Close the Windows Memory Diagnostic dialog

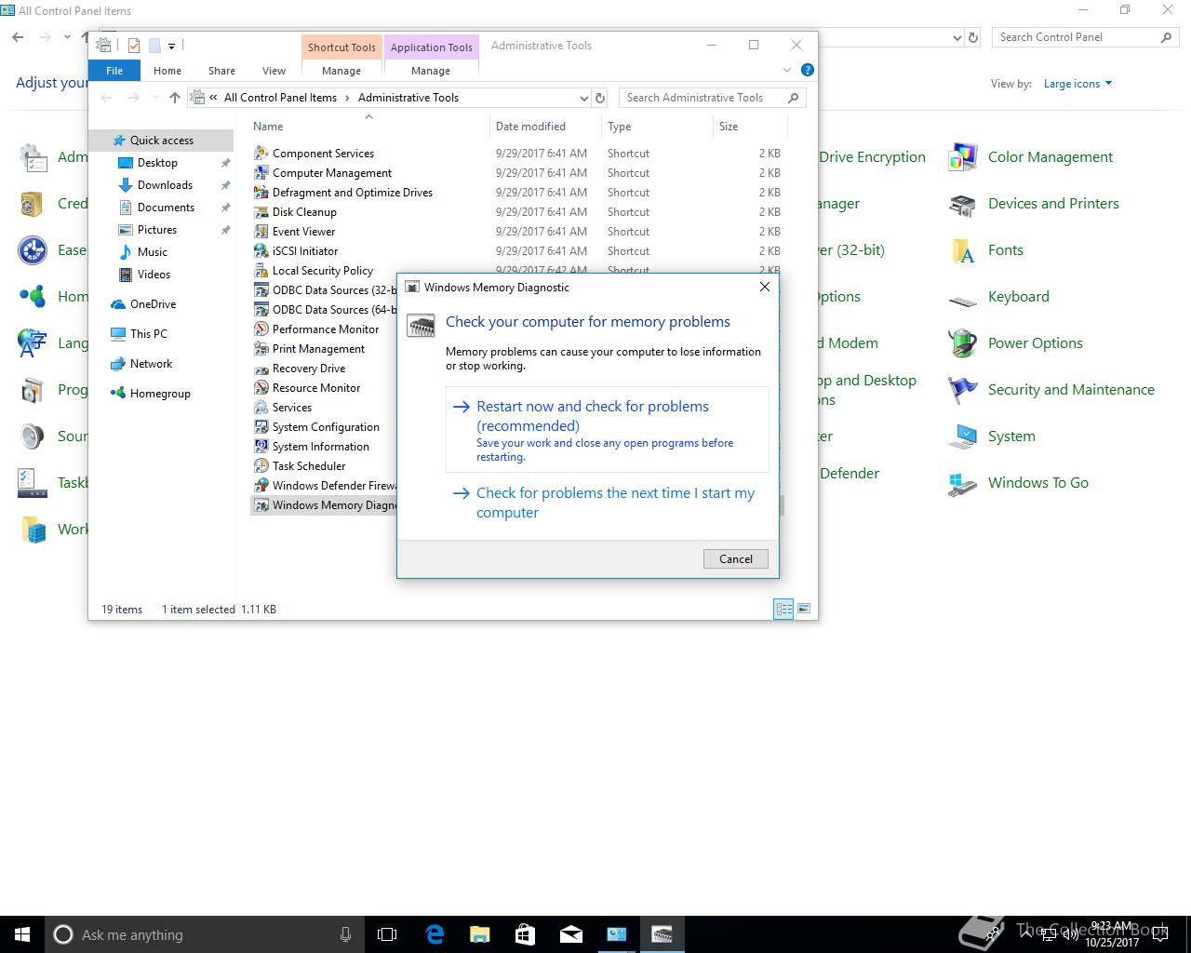pos(765,287)
